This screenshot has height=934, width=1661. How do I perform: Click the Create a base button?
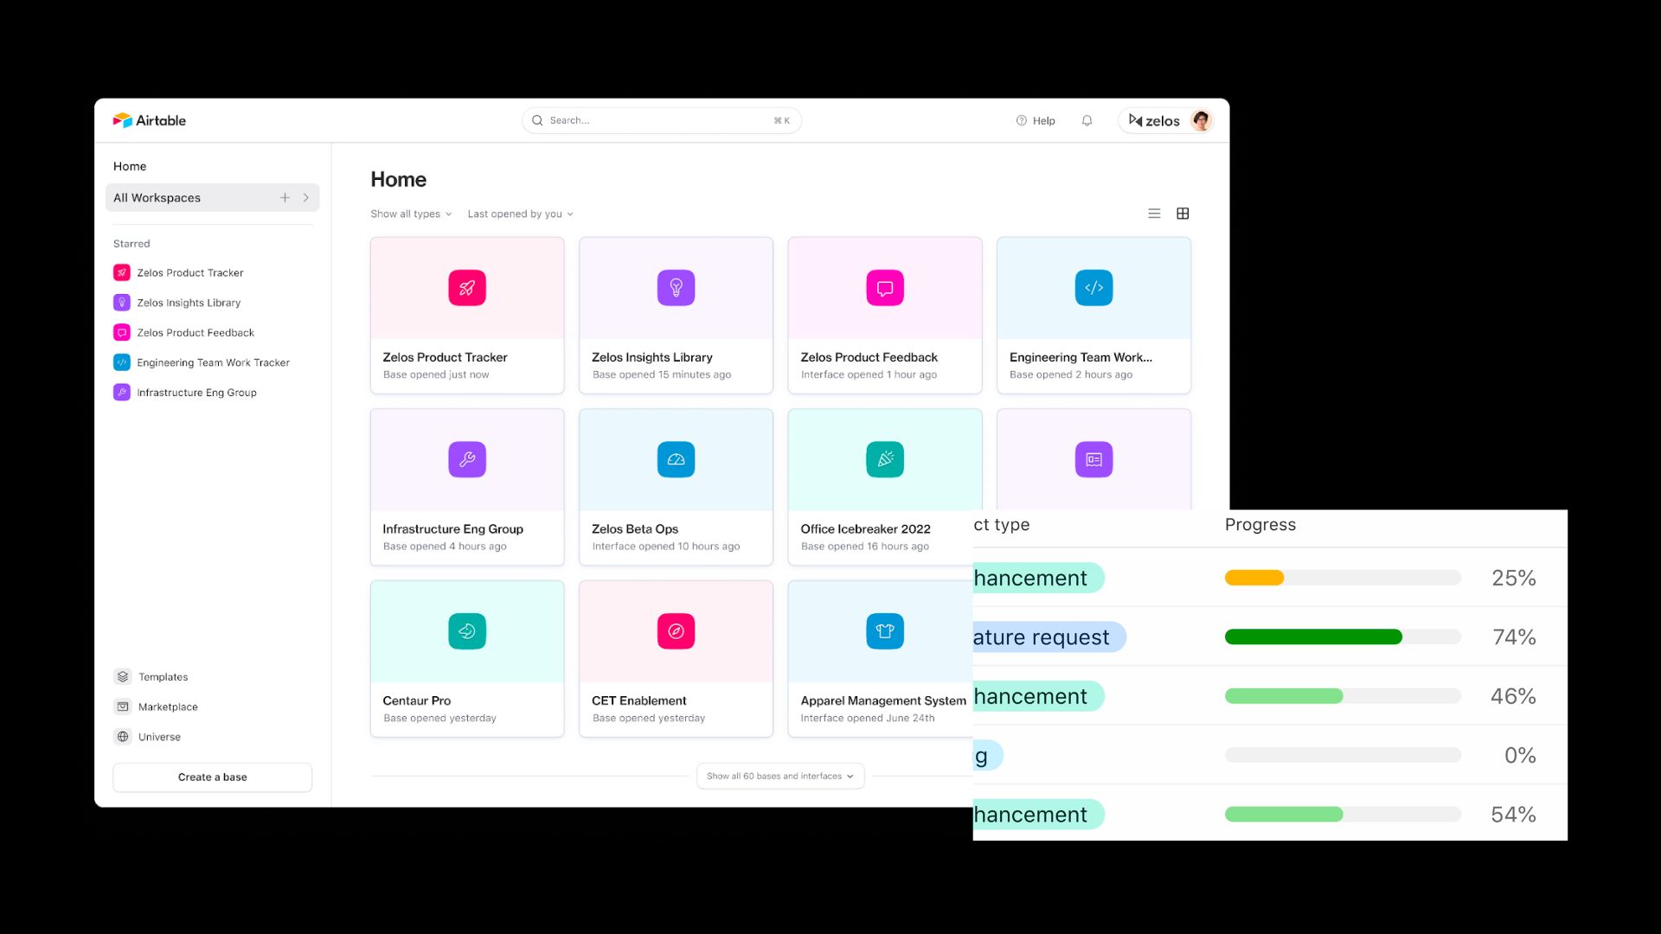pos(212,777)
